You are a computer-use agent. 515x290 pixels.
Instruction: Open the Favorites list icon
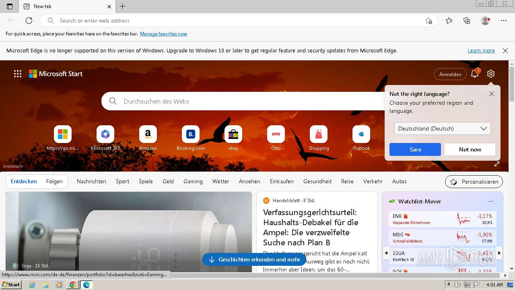tap(449, 21)
